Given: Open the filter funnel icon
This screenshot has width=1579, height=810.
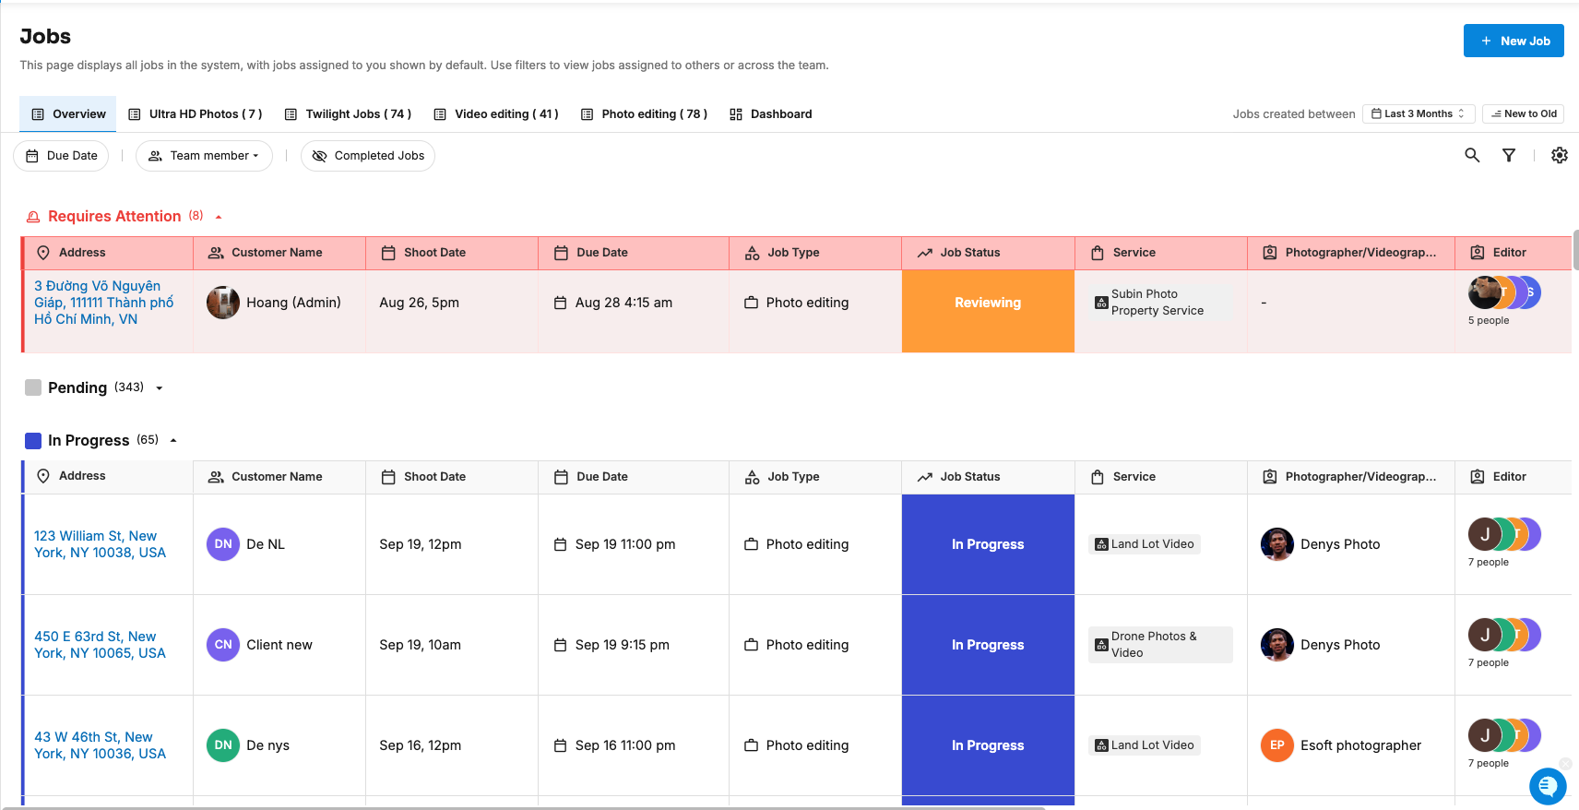Looking at the screenshot, I should tap(1509, 155).
